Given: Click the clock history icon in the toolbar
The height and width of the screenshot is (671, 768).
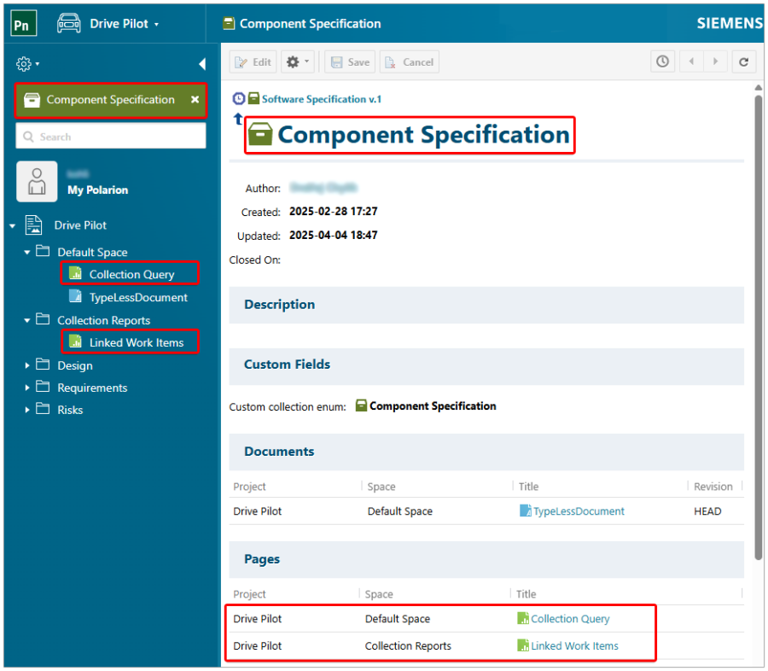Looking at the screenshot, I should tap(663, 61).
